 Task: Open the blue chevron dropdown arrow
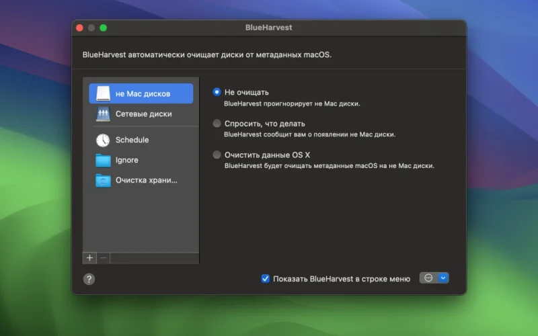pos(443,278)
